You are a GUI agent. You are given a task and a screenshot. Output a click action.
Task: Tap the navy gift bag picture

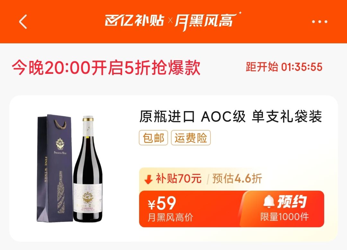55,168
